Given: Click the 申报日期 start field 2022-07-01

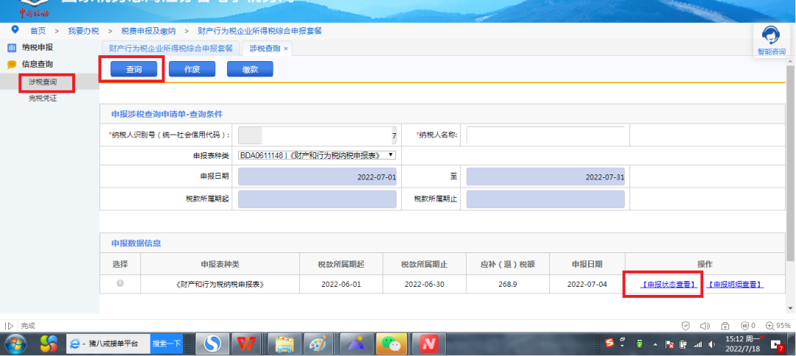Looking at the screenshot, I should pos(317,177).
